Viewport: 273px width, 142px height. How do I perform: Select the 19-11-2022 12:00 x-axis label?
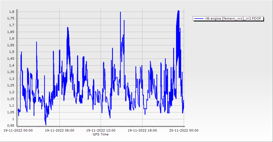tap(101, 130)
